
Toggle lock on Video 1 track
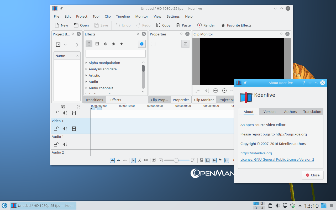pos(56,129)
